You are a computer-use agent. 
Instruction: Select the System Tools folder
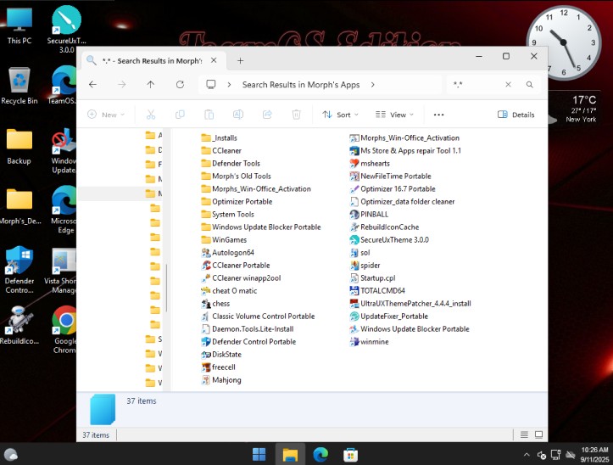click(227, 215)
